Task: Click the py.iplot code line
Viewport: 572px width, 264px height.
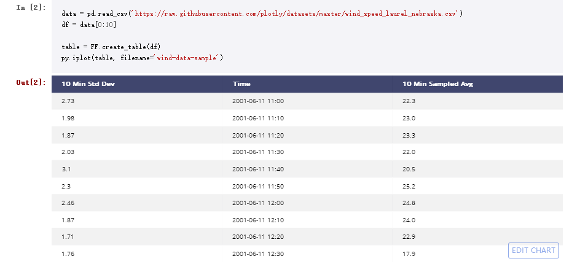Action: click(142, 58)
